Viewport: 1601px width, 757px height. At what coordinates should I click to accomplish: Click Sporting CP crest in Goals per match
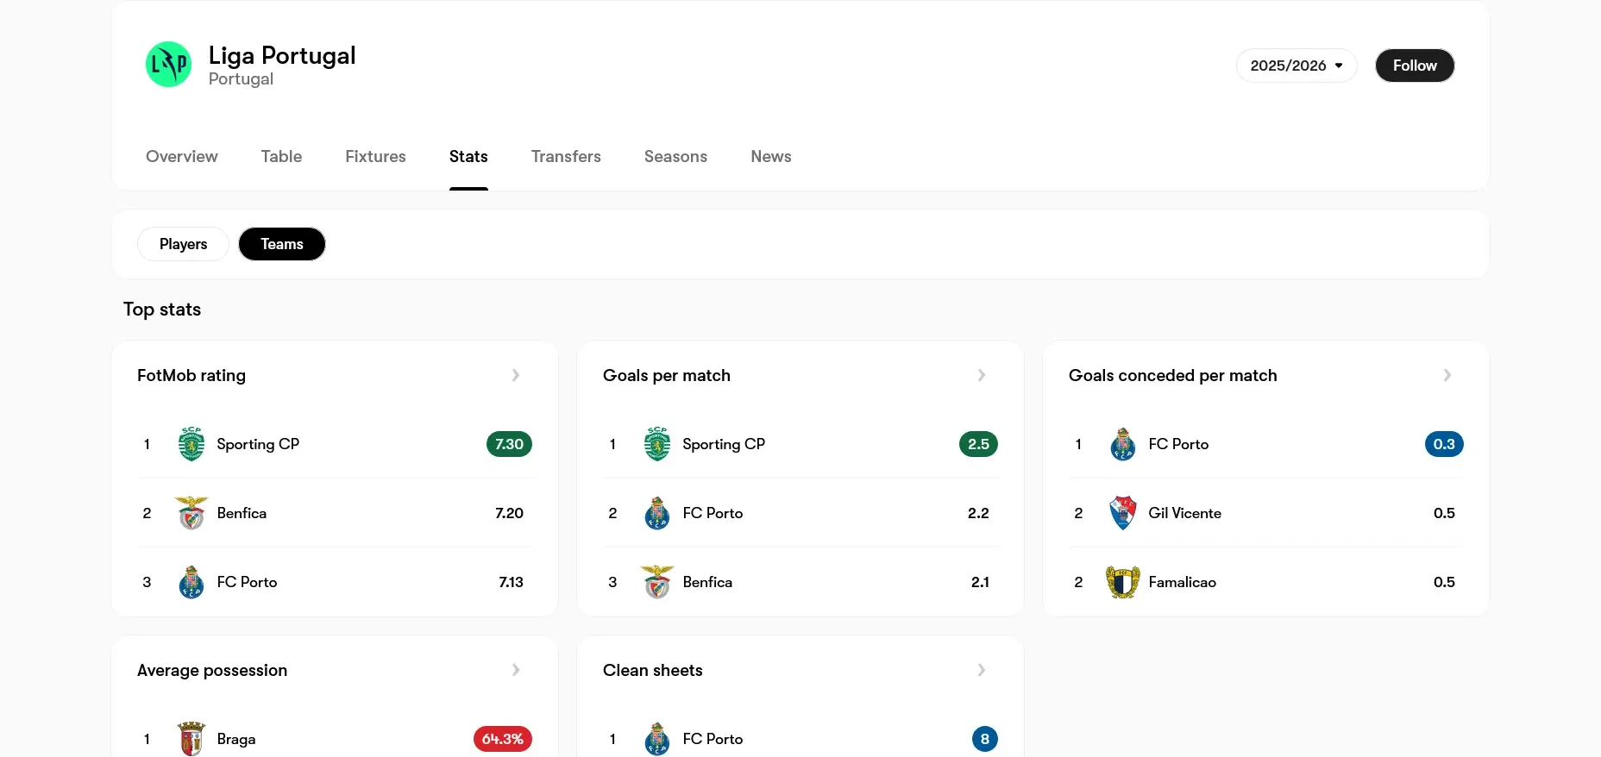point(657,444)
